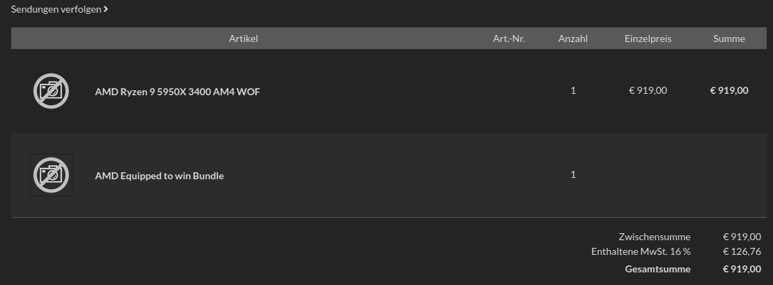The width and height of the screenshot is (773, 285).
Task: Click the Gesamtsumme label
Action: point(657,270)
